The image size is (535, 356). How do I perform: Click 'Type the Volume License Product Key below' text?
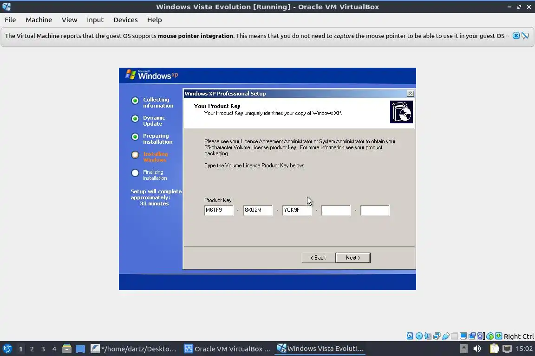click(x=254, y=165)
